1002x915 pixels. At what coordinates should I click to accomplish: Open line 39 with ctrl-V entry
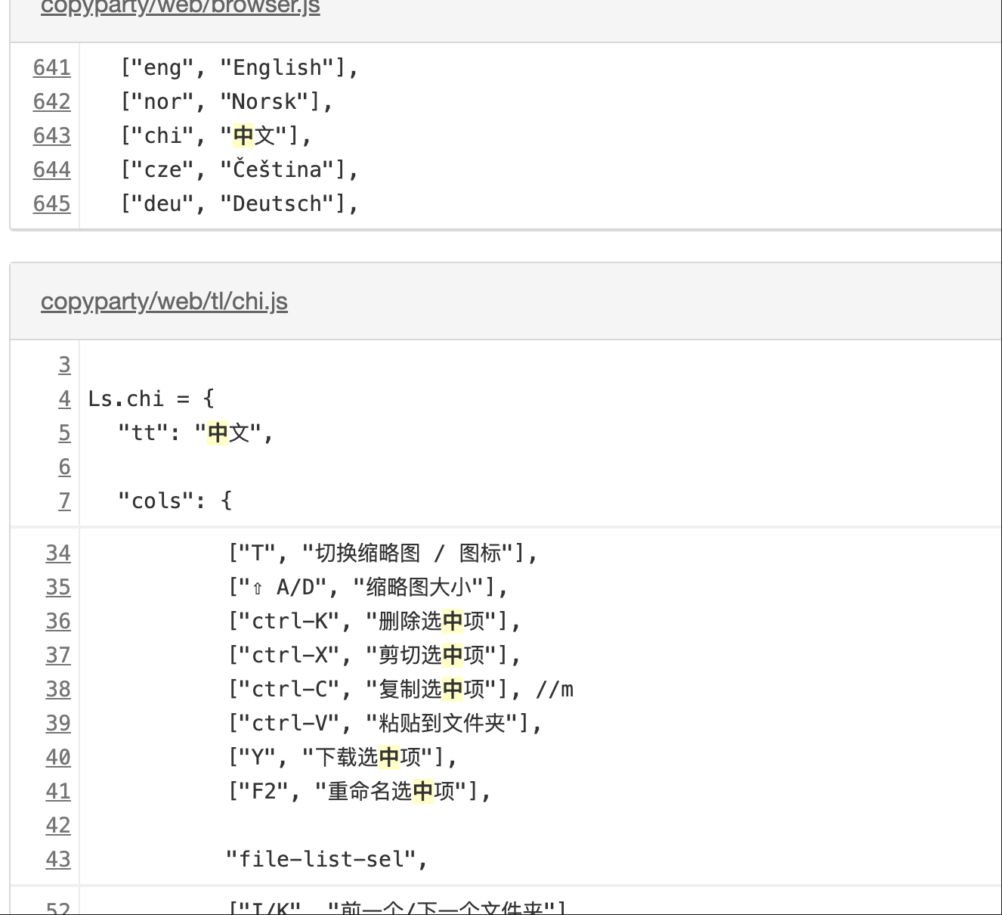pyautogui.click(x=58, y=723)
